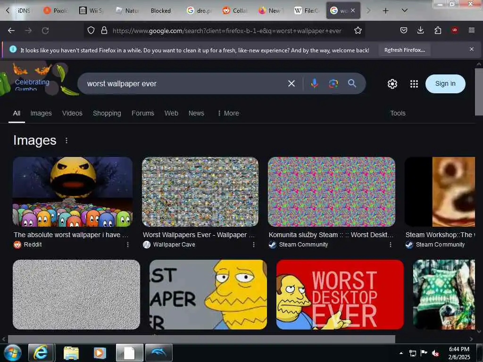483x362 pixels.
Task: Switch to the Shopping search tab
Action: tap(107, 113)
